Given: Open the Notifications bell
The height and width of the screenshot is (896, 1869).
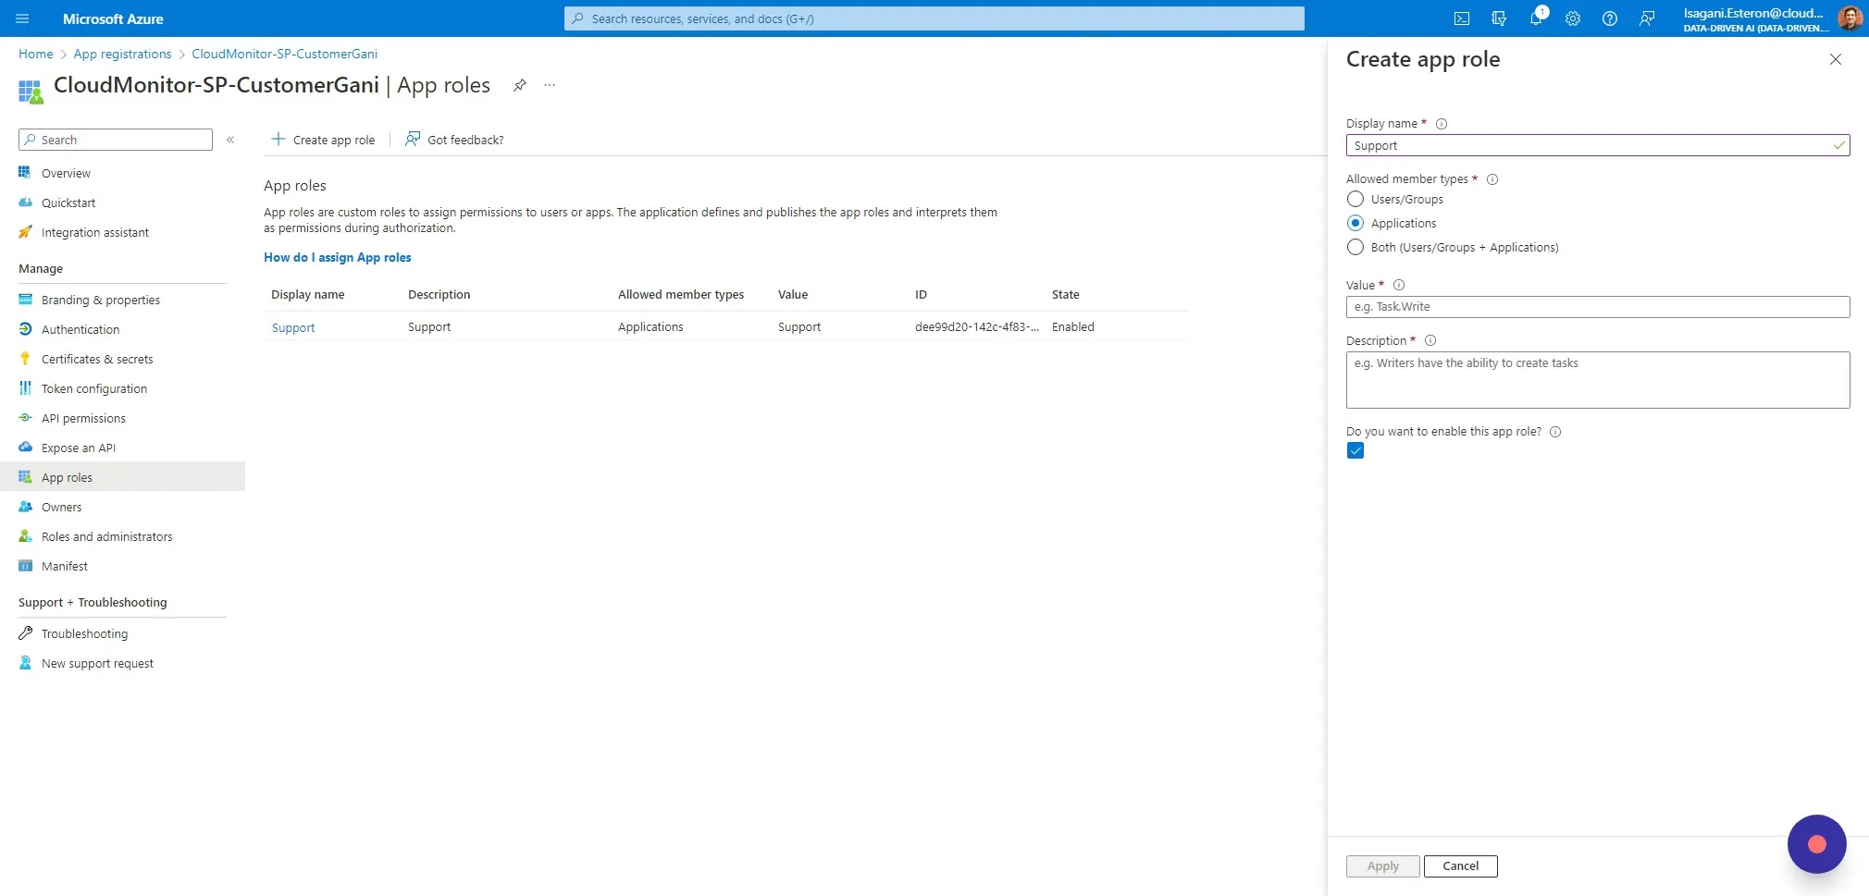Looking at the screenshot, I should (1536, 18).
